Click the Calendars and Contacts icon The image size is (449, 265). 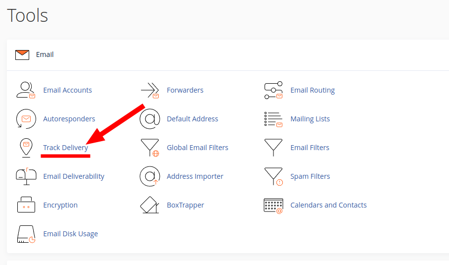tap(273, 206)
